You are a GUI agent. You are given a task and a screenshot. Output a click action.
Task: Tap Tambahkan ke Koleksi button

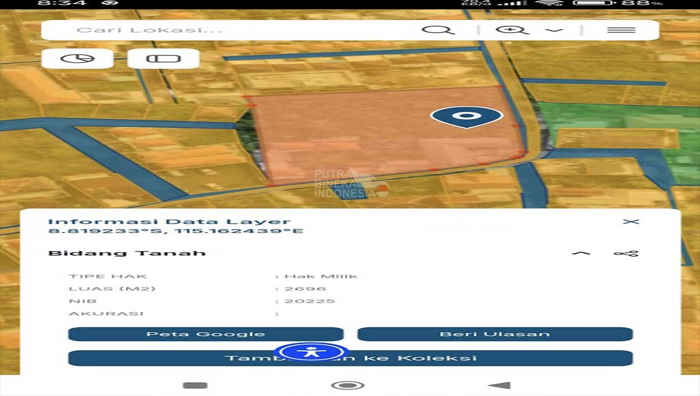(351, 358)
